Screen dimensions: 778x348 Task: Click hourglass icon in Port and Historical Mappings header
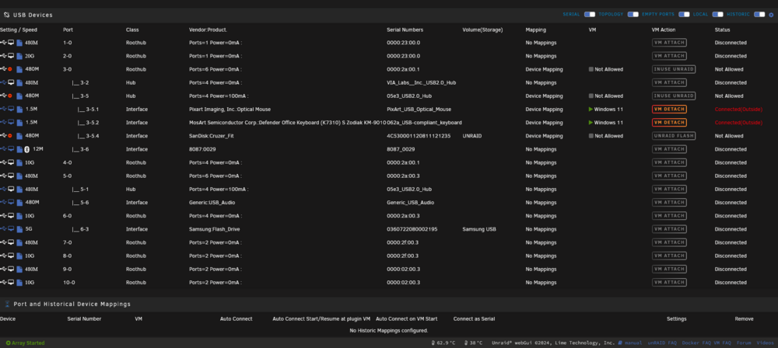(8, 304)
